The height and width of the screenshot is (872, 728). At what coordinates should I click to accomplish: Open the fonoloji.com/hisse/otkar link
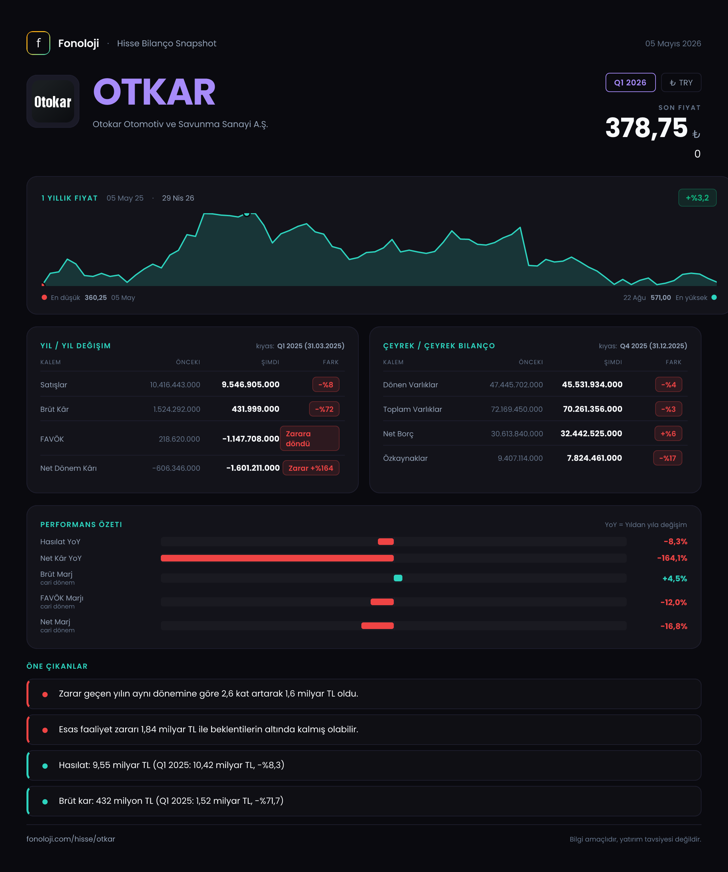click(x=70, y=839)
